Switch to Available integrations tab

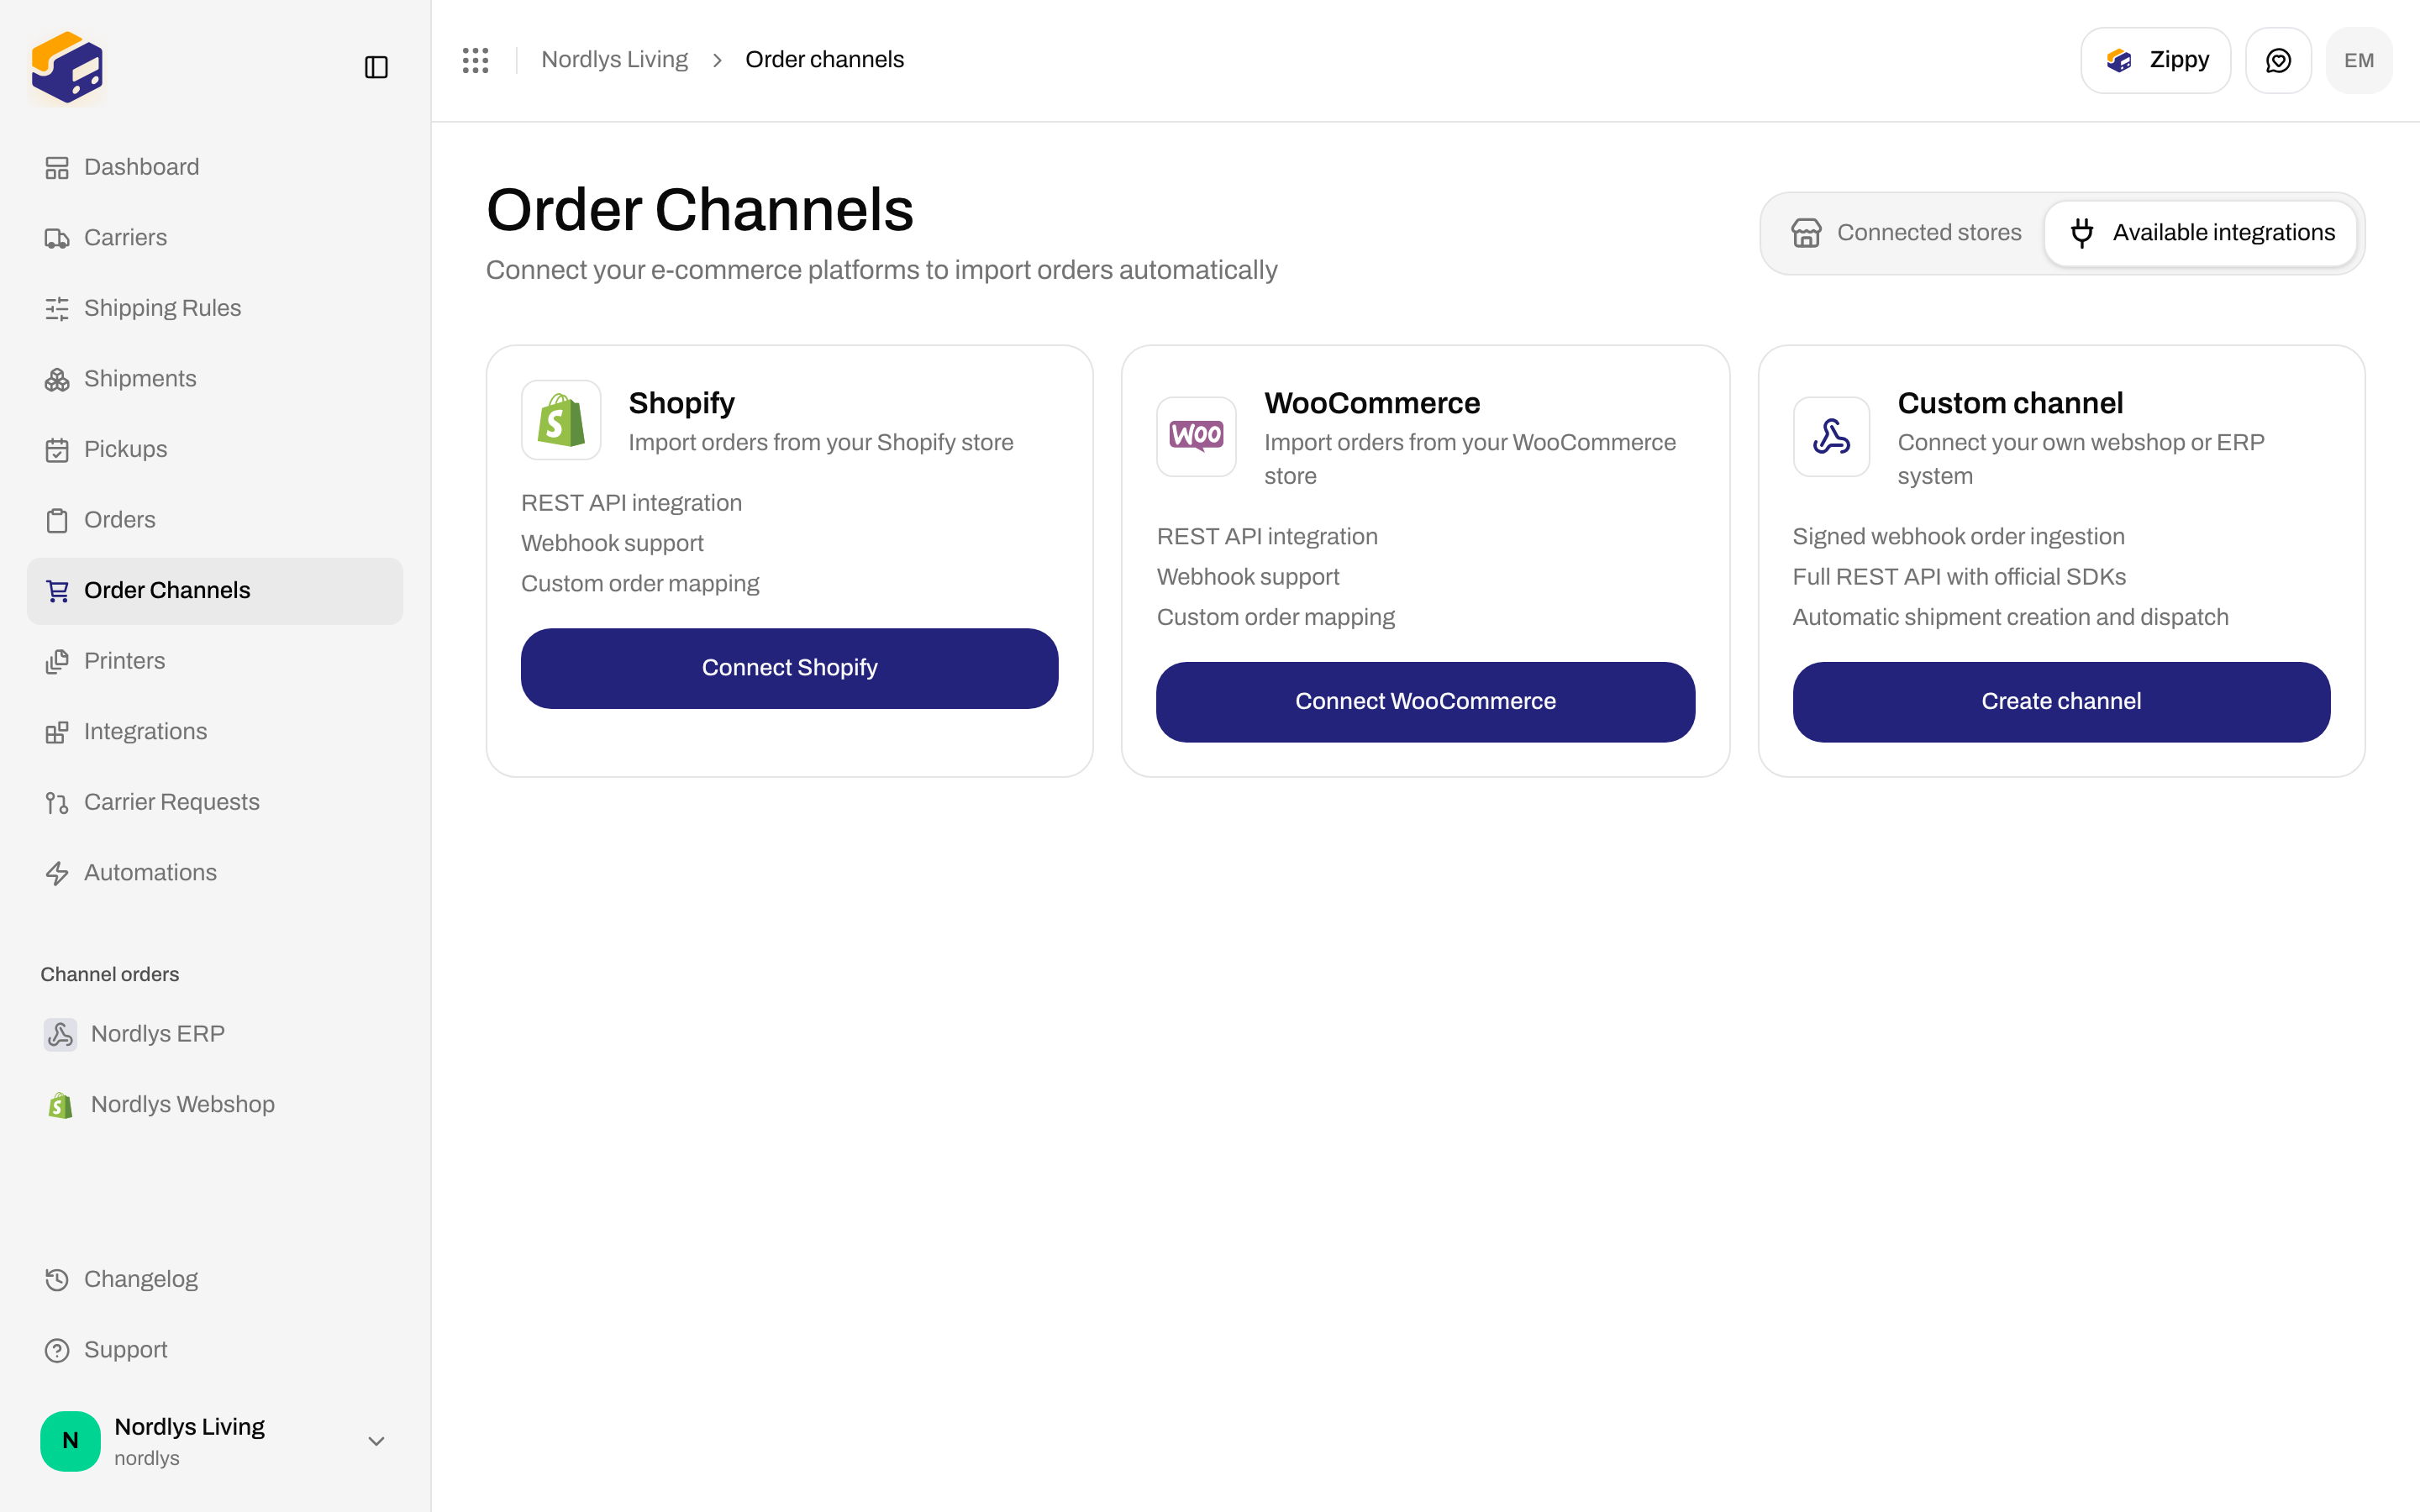pos(2201,233)
